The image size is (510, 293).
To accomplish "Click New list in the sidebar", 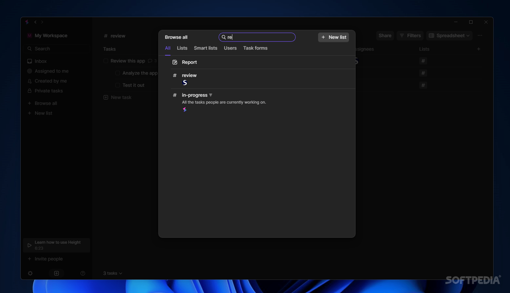I will [40, 113].
